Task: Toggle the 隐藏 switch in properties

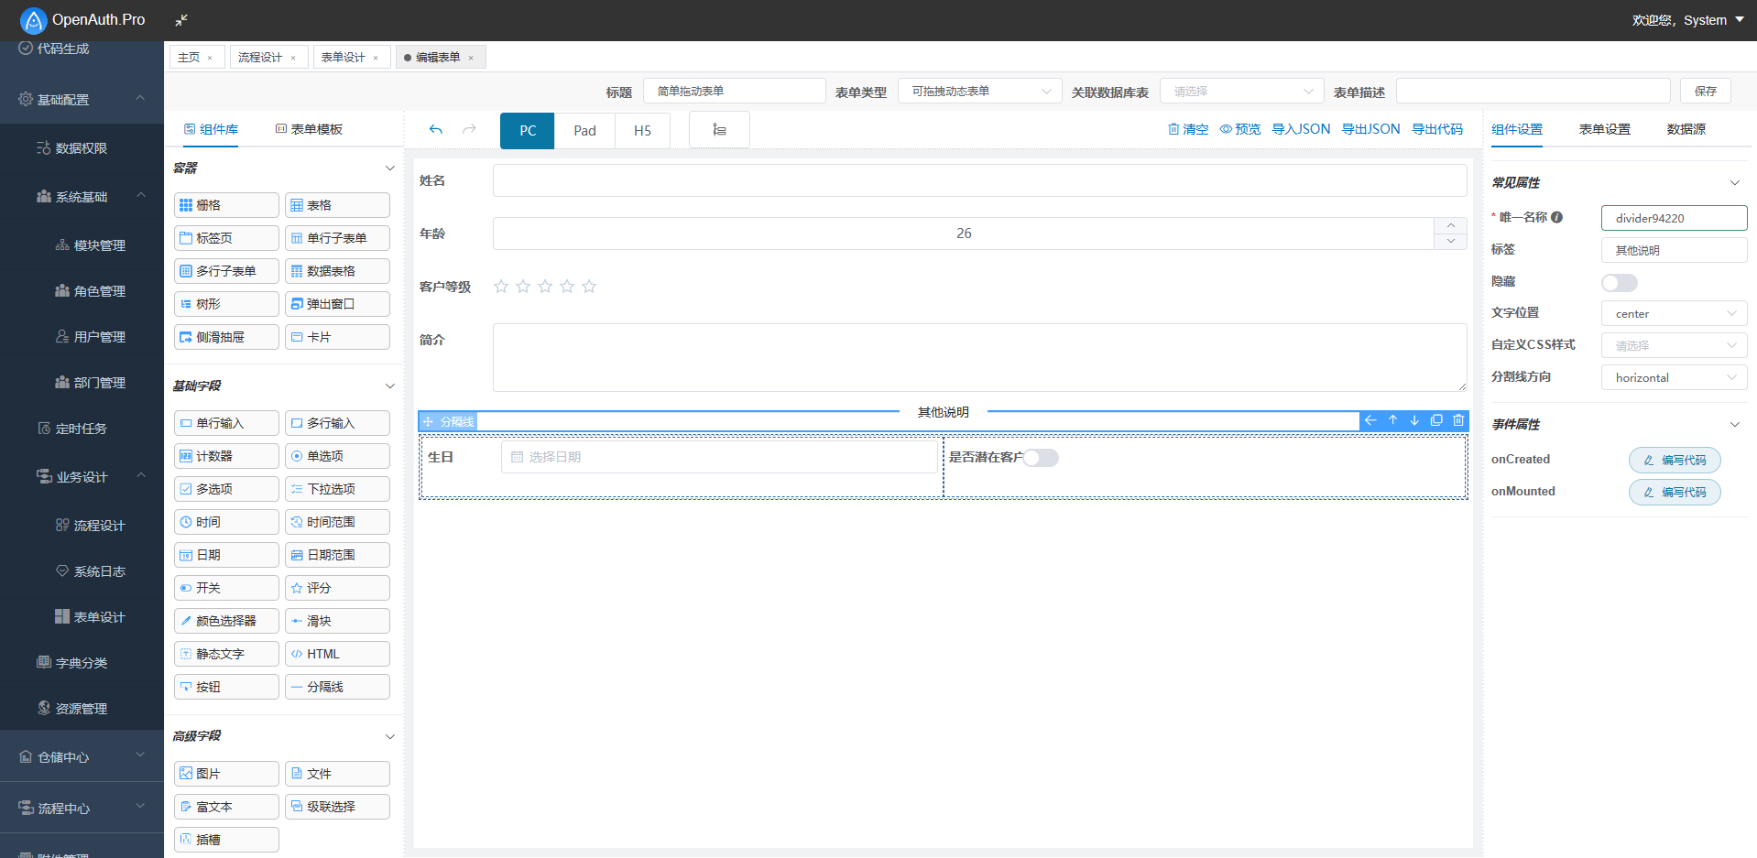Action: tap(1619, 283)
